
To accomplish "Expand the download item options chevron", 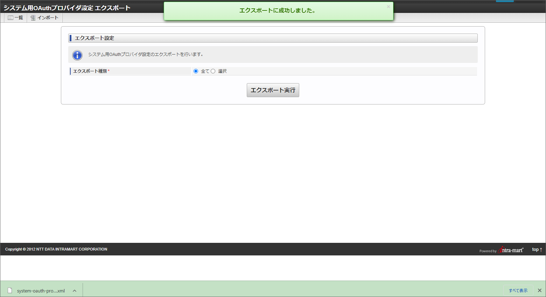I will point(75,291).
